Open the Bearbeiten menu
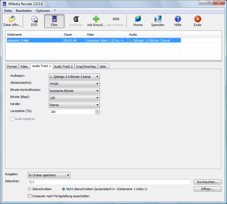Screen dimensions: 227x204 click(x=24, y=10)
